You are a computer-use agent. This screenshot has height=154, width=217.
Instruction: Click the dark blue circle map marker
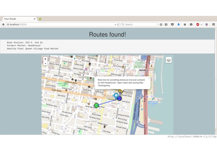(x=120, y=99)
